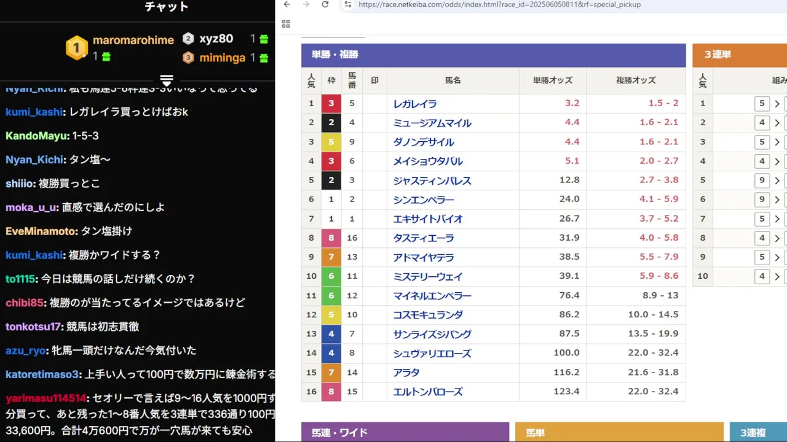787x442 pixels.
Task: Click the 馬単 section header
Action: click(x=619, y=432)
